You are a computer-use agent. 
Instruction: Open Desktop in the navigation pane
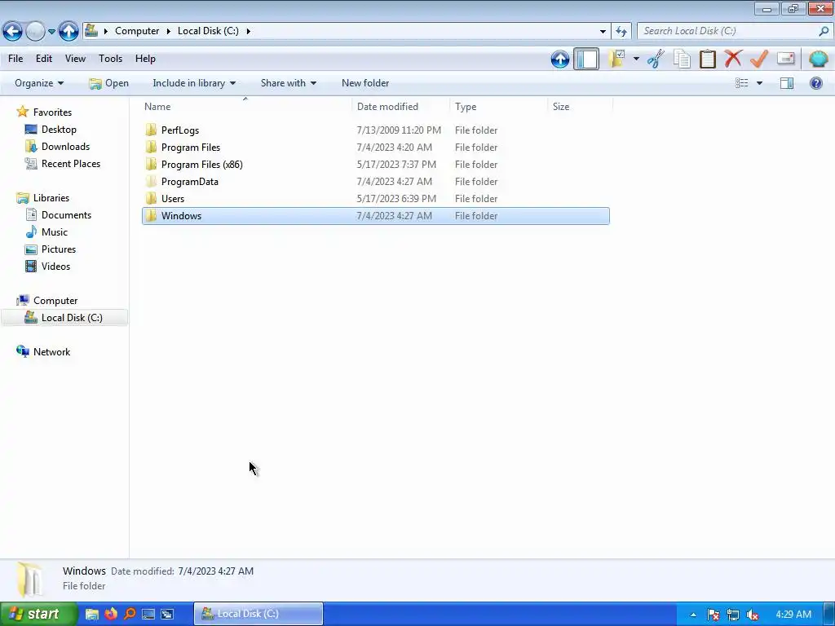tap(59, 130)
